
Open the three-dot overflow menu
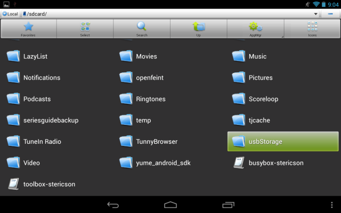pos(332,205)
